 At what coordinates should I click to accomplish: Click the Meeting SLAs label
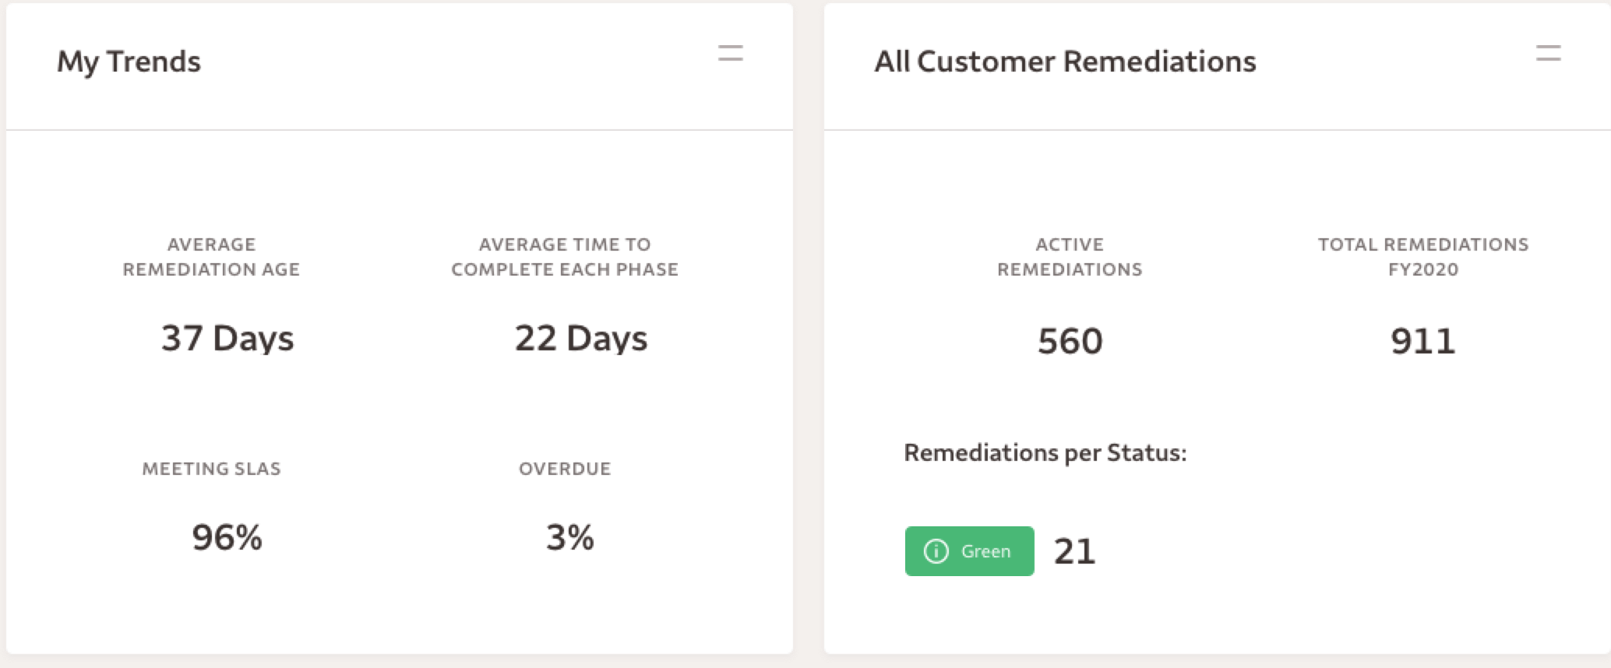click(211, 469)
